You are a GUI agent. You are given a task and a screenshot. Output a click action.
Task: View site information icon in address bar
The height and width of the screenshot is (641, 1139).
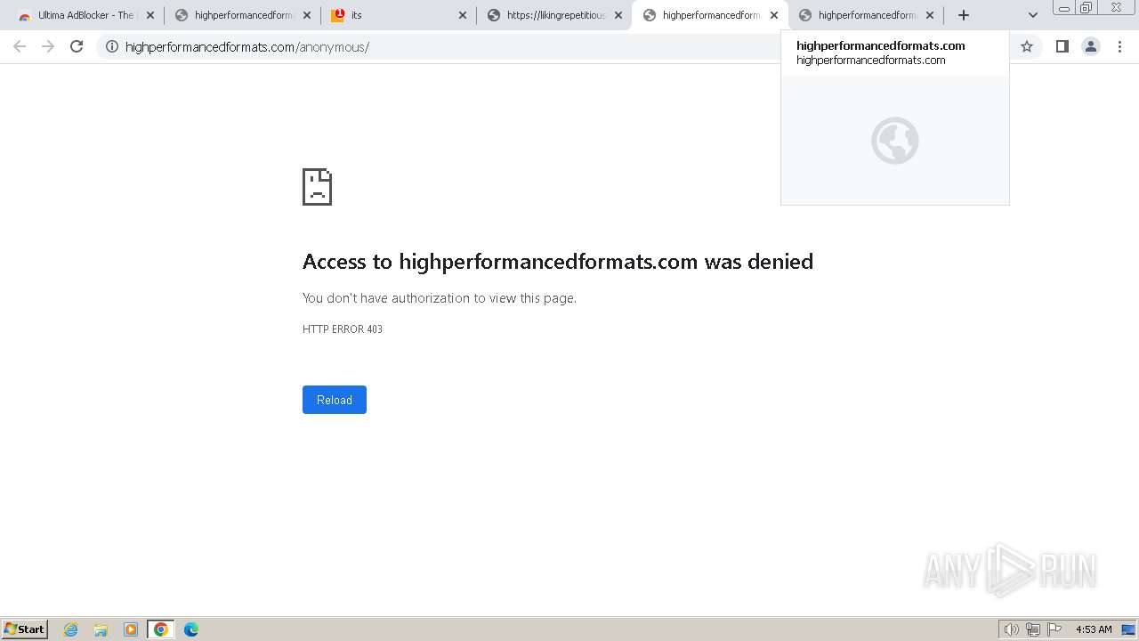pyautogui.click(x=112, y=46)
